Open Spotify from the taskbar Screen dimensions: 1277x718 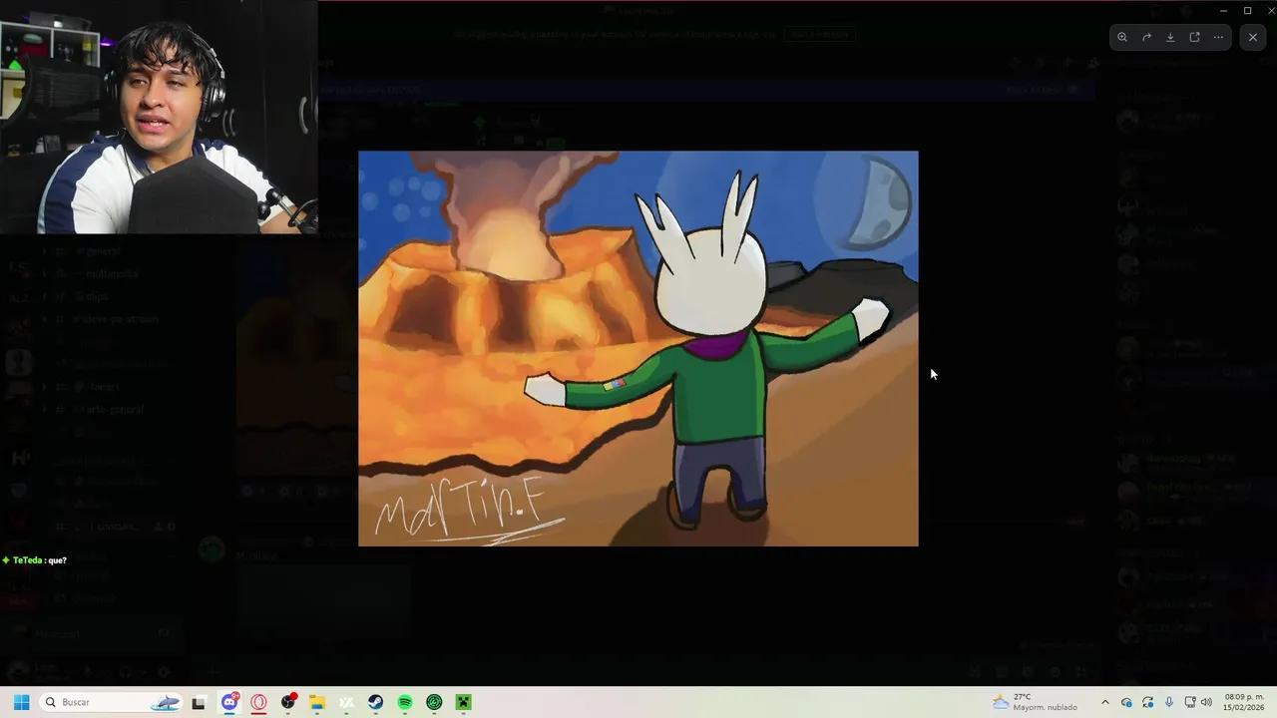pyautogui.click(x=405, y=702)
